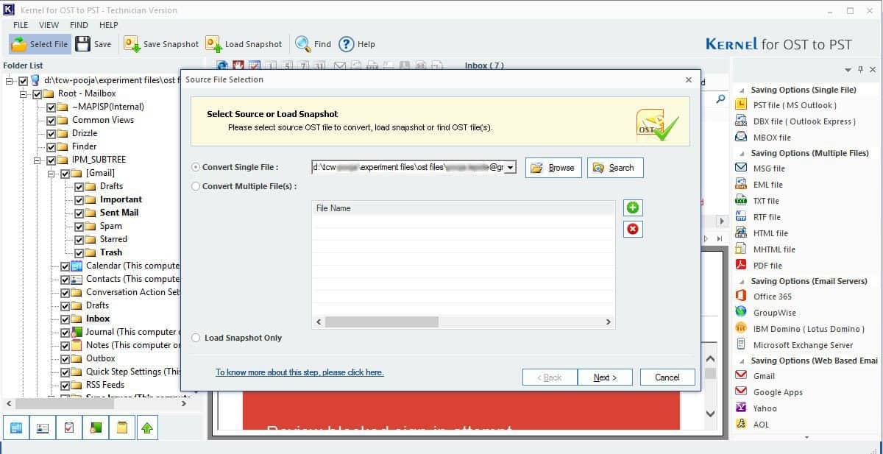Open the 'please click here' help link
The image size is (883, 454).
coord(299,372)
